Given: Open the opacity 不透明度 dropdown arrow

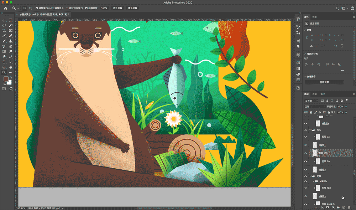Looking at the screenshot, I should click(346, 107).
